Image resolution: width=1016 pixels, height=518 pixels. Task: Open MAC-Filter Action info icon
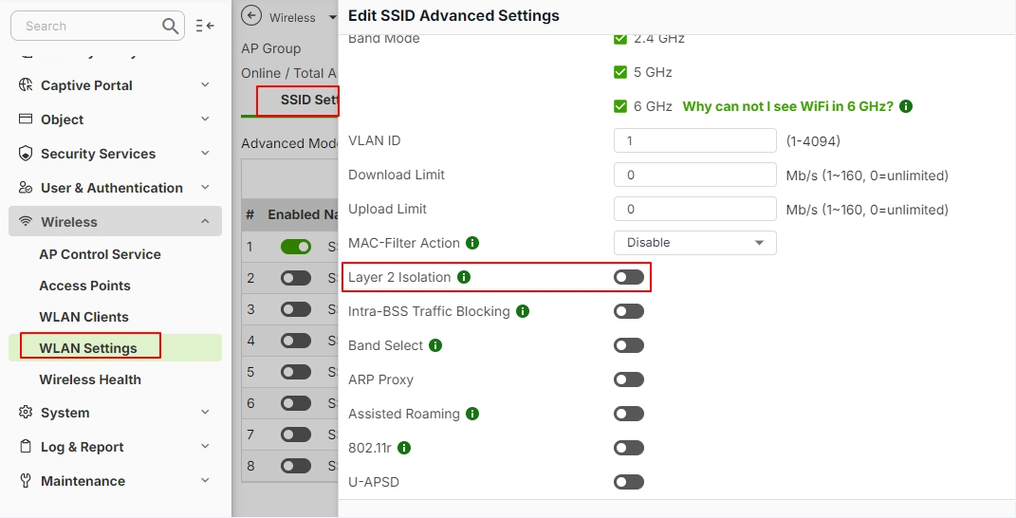click(472, 243)
